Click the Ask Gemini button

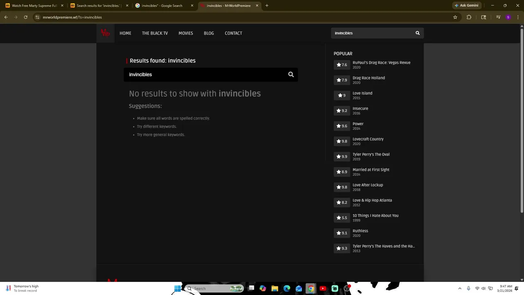coord(467,5)
